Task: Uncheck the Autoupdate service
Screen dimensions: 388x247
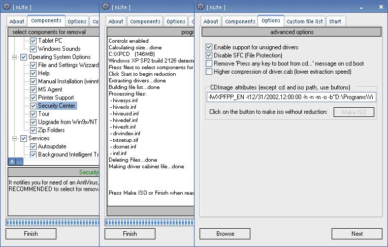Action: point(33,146)
